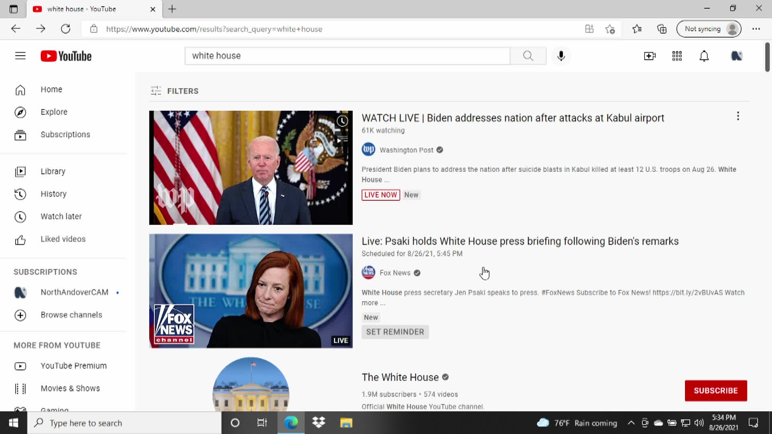The width and height of the screenshot is (772, 434).
Task: Go to the YouTube logo home link
Action: point(66,56)
